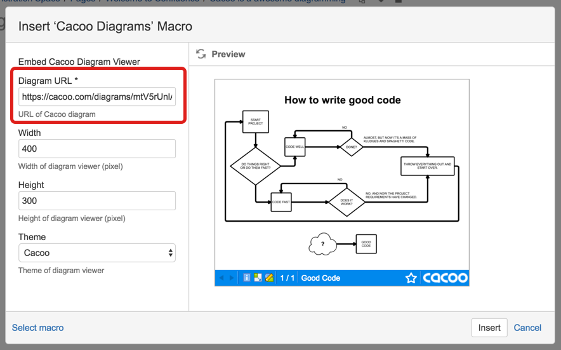561x350 pixels.
Task: Go to next sheet arrow in viewer
Action: pos(232,278)
